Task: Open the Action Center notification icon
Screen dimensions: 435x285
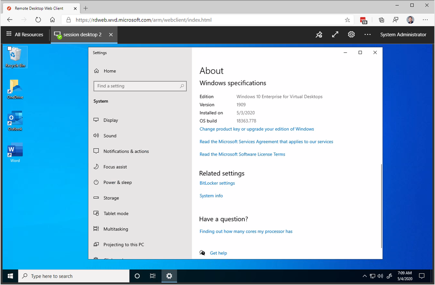Action: tap(422, 276)
